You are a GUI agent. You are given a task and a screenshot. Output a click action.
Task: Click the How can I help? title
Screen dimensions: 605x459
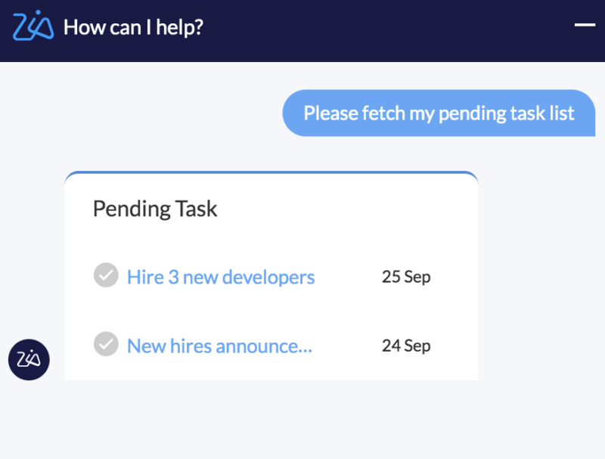pos(133,28)
